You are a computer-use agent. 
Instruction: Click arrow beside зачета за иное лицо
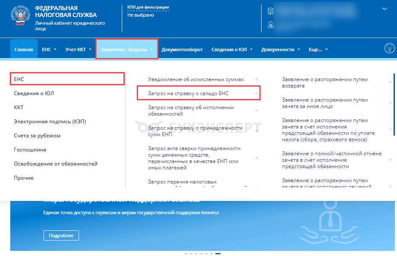[x=390, y=102]
